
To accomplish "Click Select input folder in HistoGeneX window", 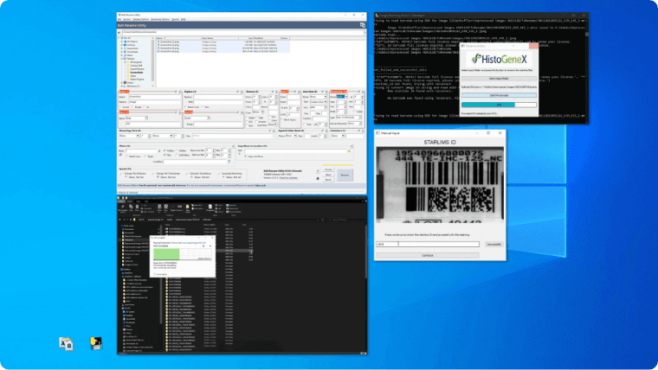I will [499, 79].
